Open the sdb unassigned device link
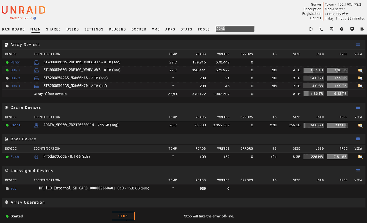The width and height of the screenshot is (367, 223). coord(13,189)
